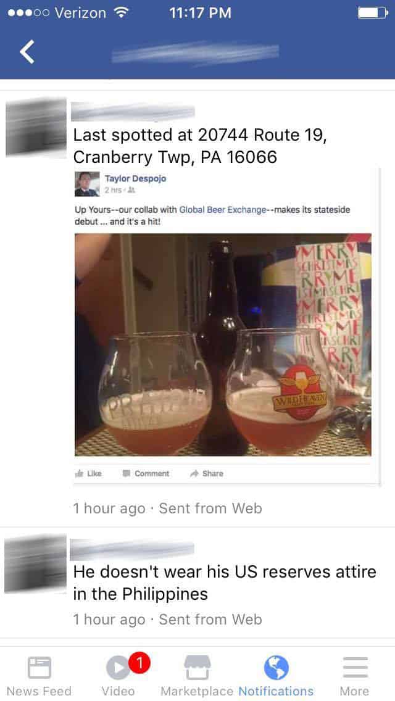Open the Marketplace storefront icon
Screen dimensions: 395x701
point(197,668)
